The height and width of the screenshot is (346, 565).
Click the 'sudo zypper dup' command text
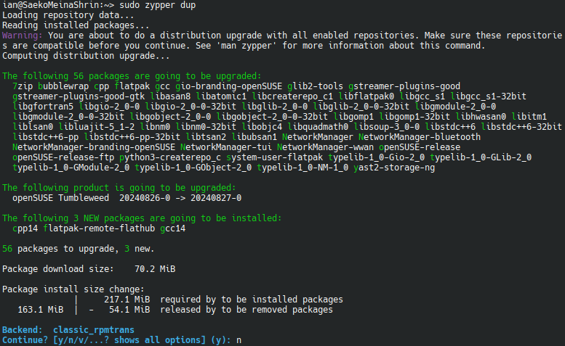158,5
